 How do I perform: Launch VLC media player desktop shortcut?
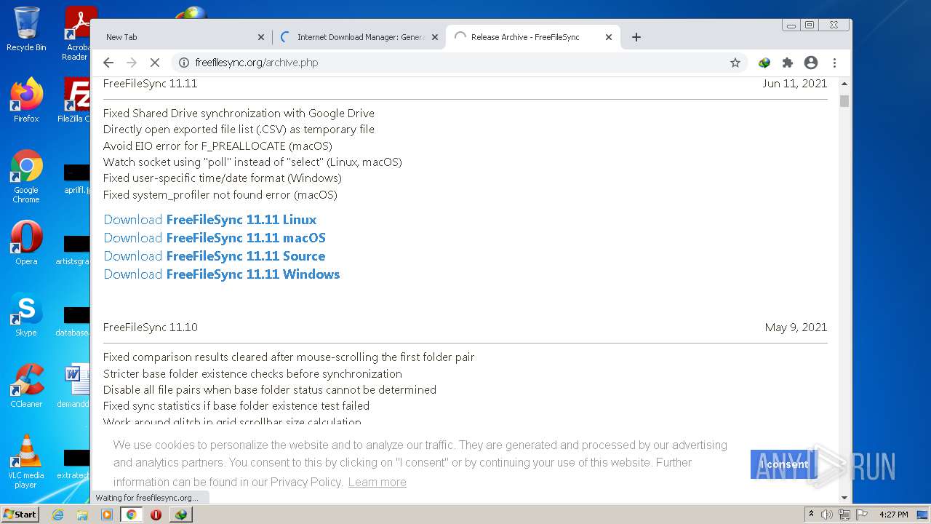pyautogui.click(x=26, y=461)
